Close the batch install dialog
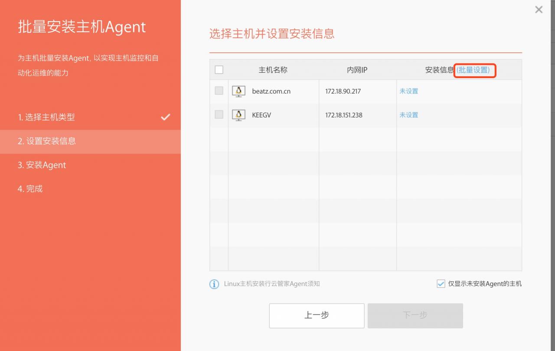 tap(539, 10)
